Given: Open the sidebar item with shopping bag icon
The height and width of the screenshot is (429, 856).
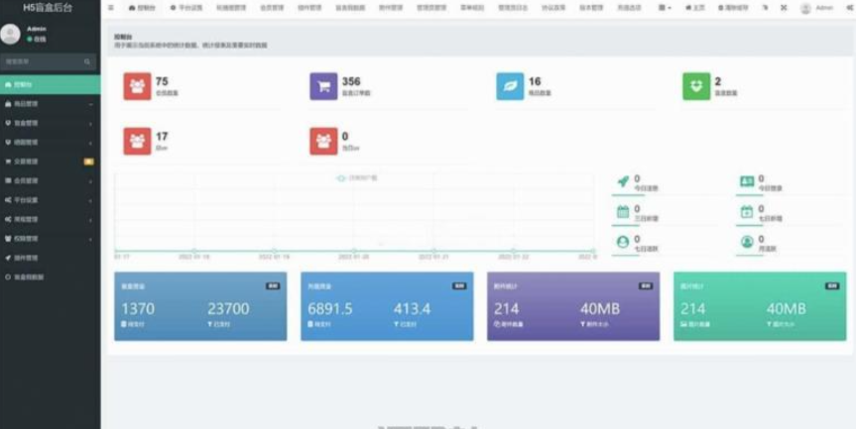Looking at the screenshot, I should coord(51,104).
